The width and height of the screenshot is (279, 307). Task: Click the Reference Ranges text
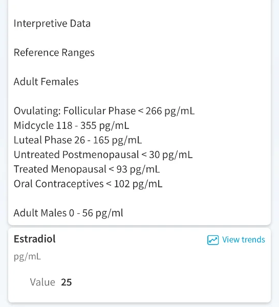[x=54, y=53]
